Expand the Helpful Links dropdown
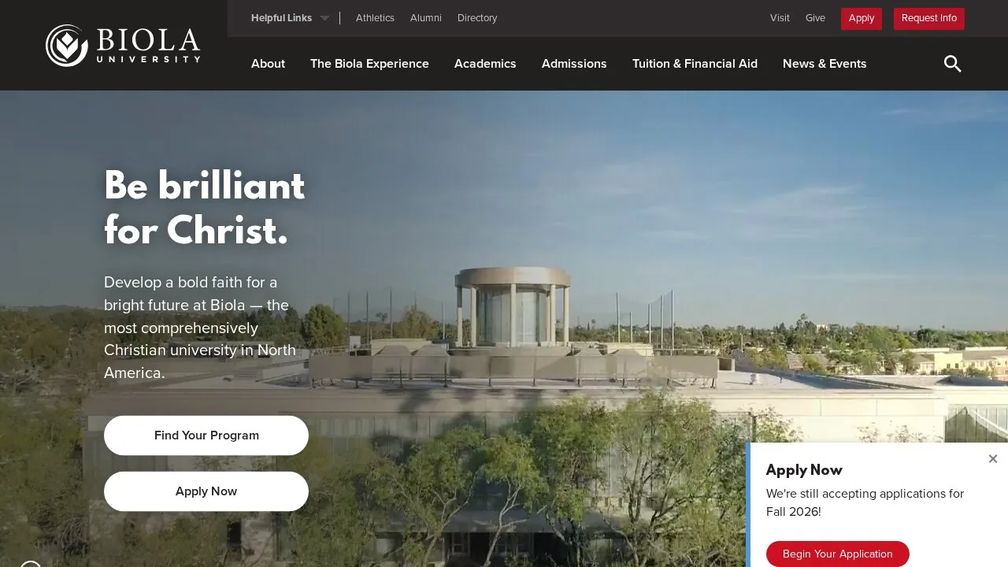Screen dimensions: 1008x567 (290, 18)
